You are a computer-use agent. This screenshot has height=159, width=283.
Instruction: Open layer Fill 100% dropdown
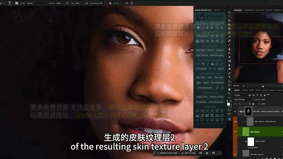[x=268, y=104]
